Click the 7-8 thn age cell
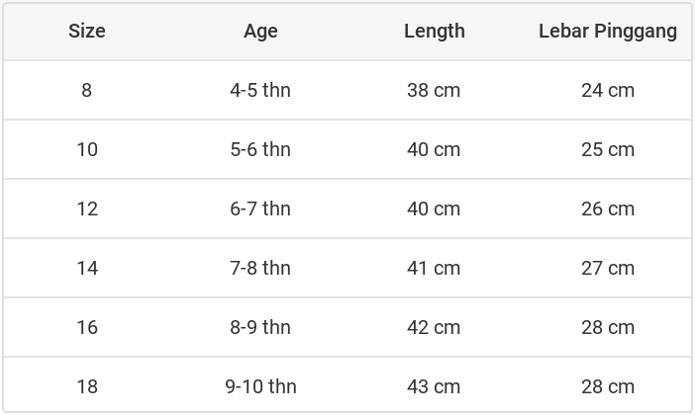The image size is (695, 415). coord(260,268)
